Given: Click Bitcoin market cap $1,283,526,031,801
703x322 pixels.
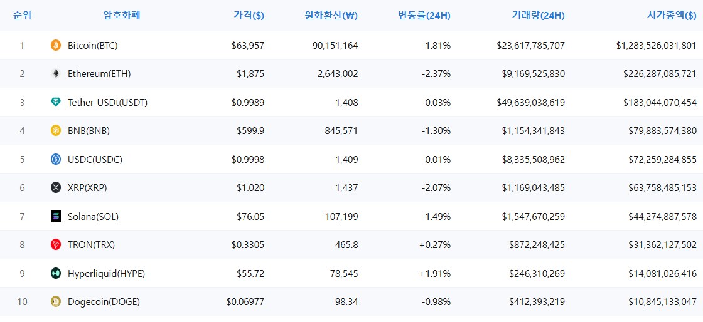Looking at the screenshot, I should click(x=657, y=45).
